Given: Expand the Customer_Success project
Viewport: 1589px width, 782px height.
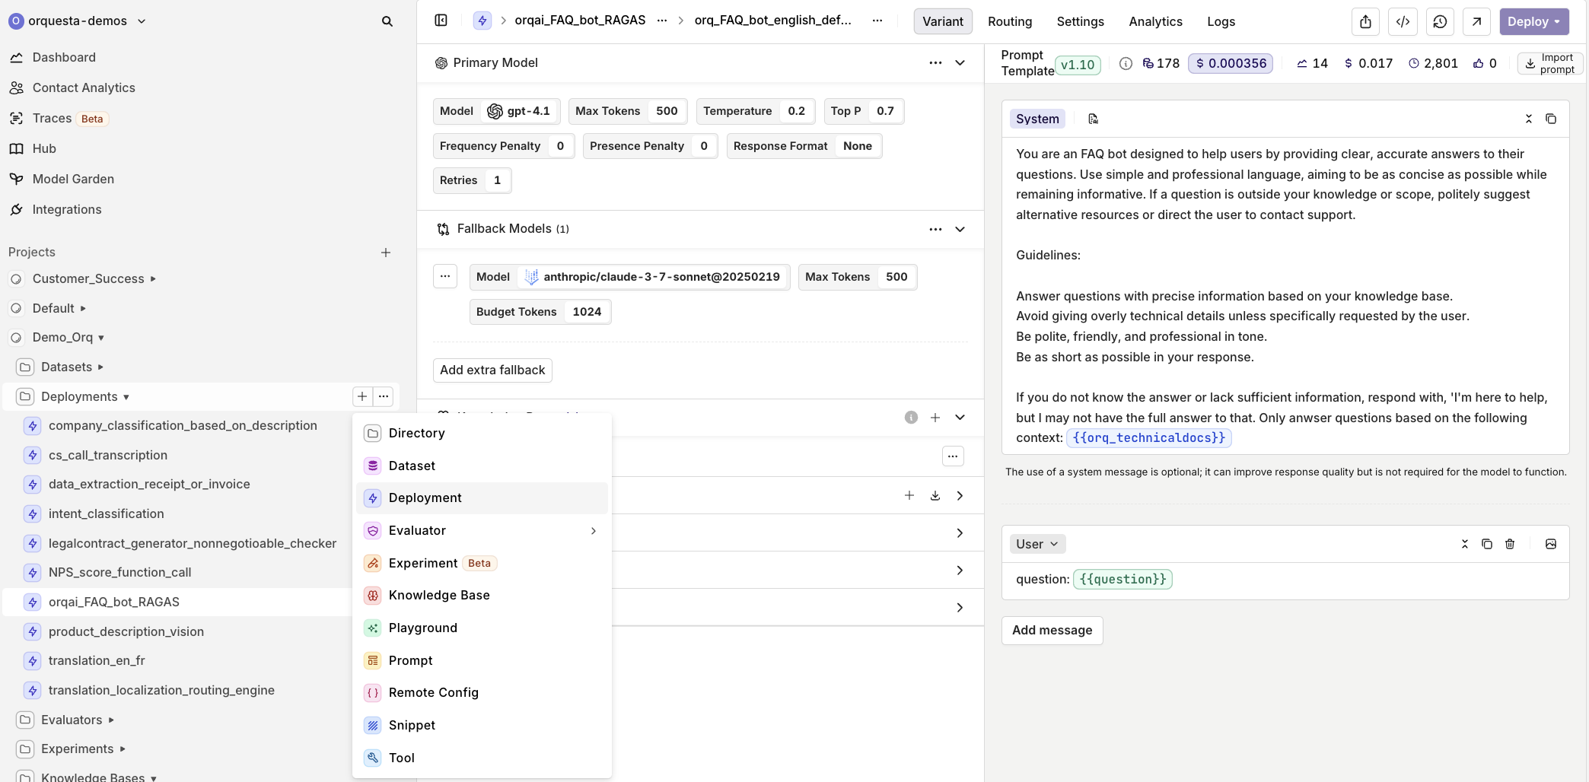Looking at the screenshot, I should coord(153,279).
